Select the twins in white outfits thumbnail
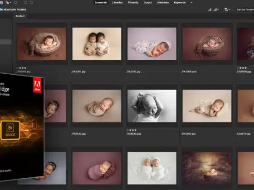 click(152, 168)
